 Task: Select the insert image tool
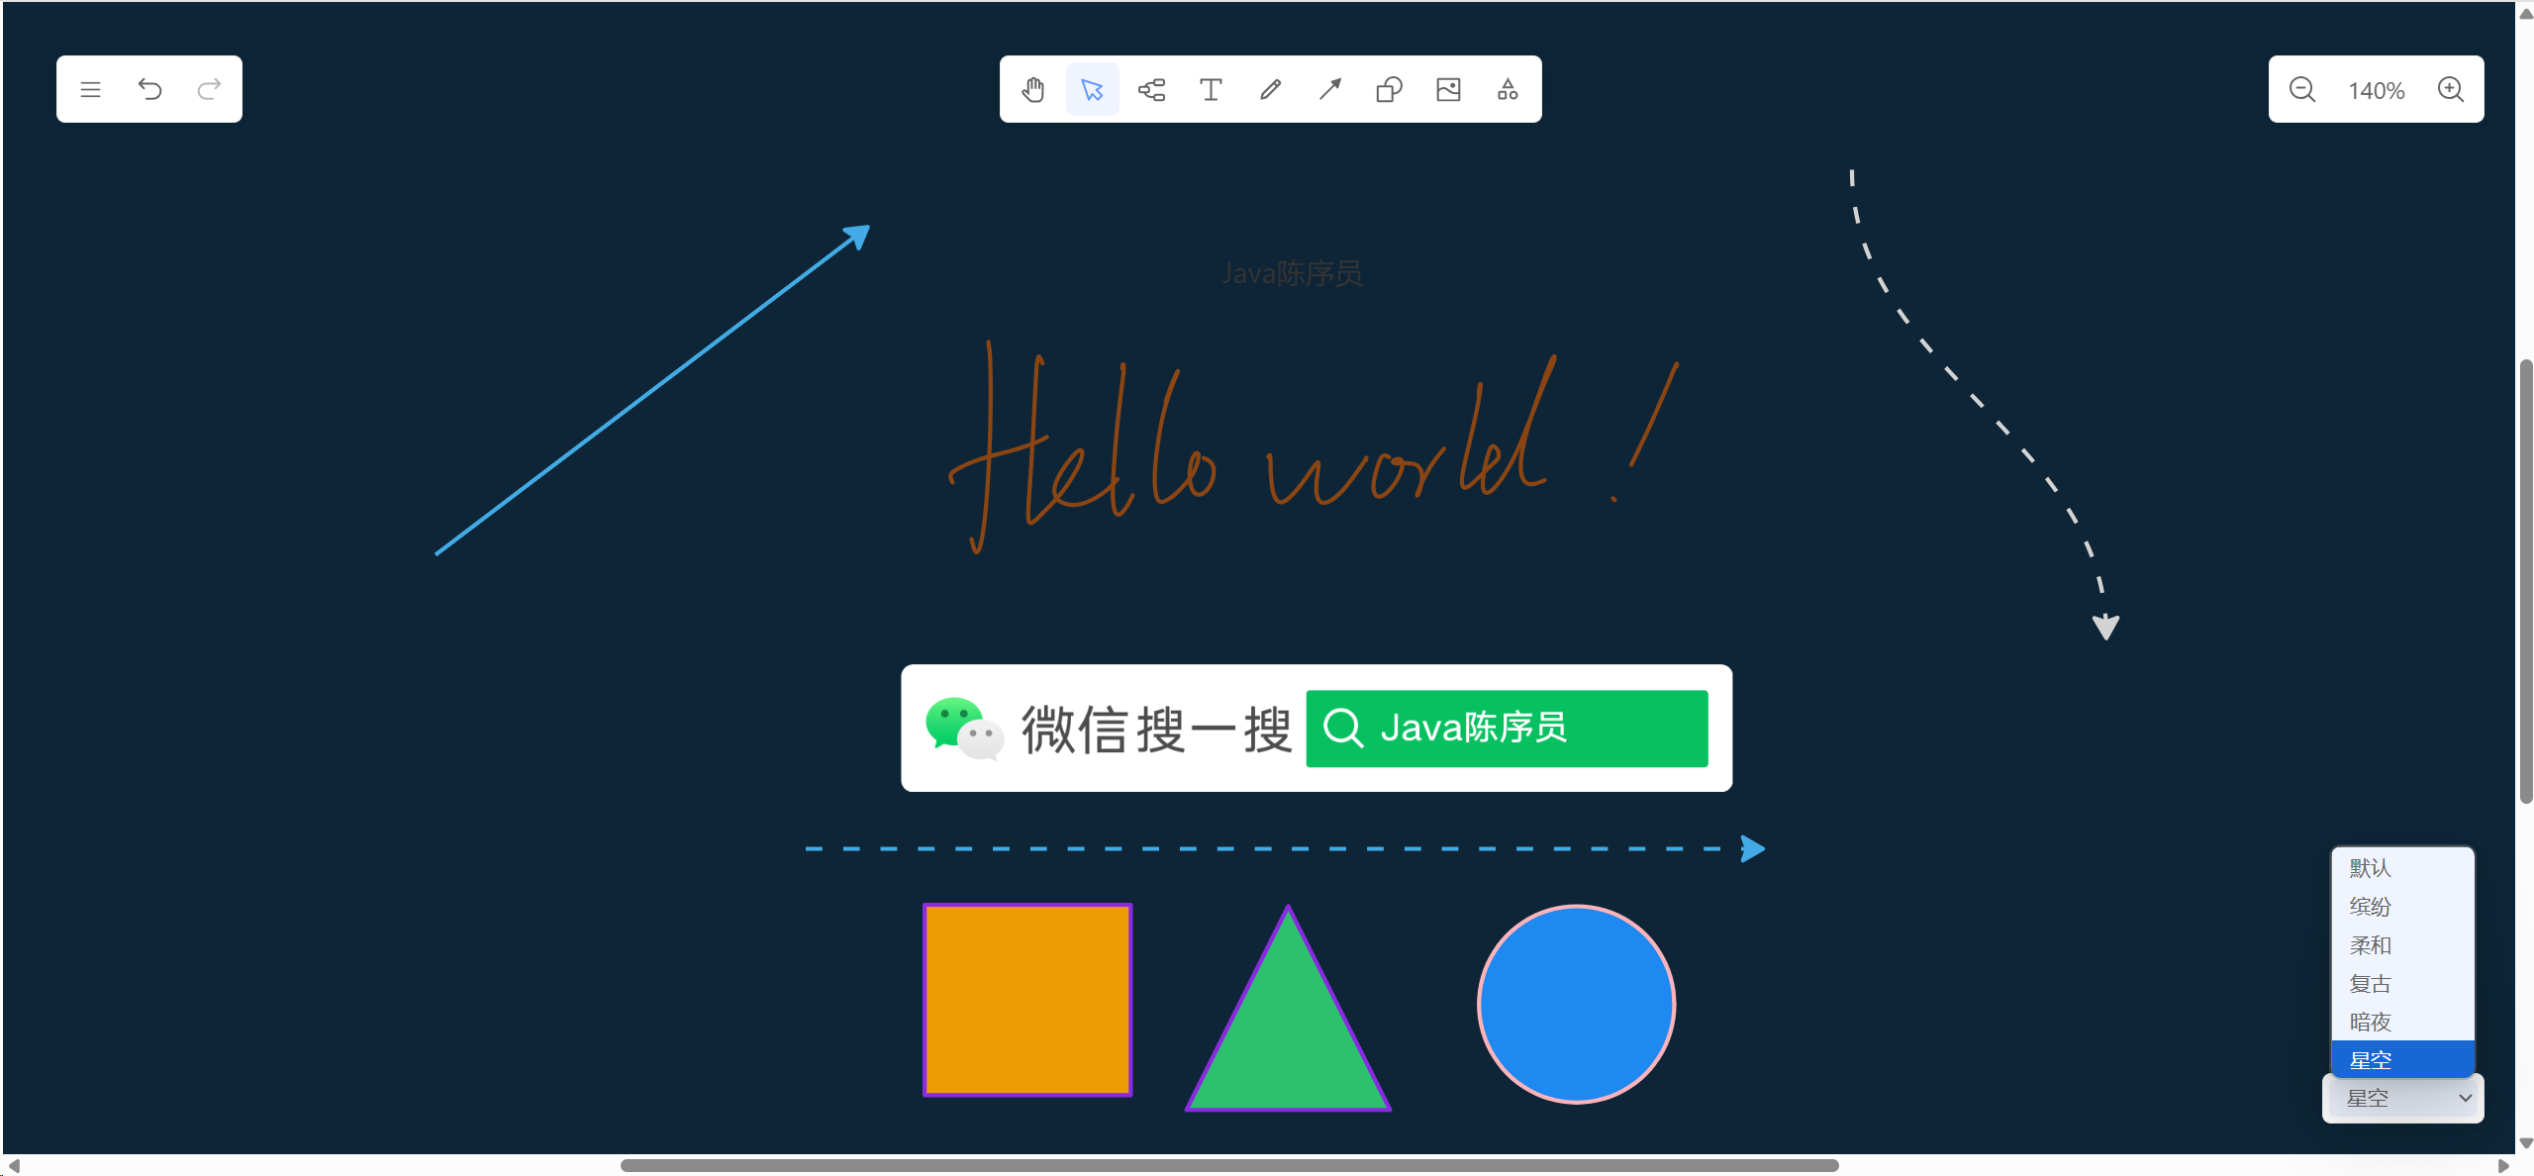click(1448, 90)
